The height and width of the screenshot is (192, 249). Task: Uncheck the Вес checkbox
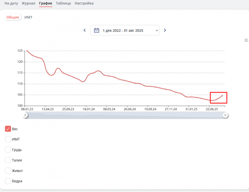pos(8,129)
